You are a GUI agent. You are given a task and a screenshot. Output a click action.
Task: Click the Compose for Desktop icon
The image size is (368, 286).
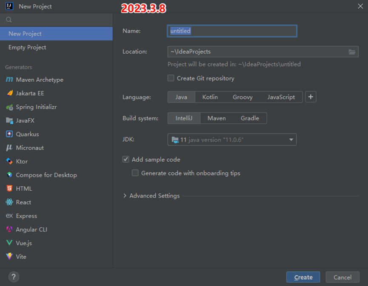coord(9,175)
